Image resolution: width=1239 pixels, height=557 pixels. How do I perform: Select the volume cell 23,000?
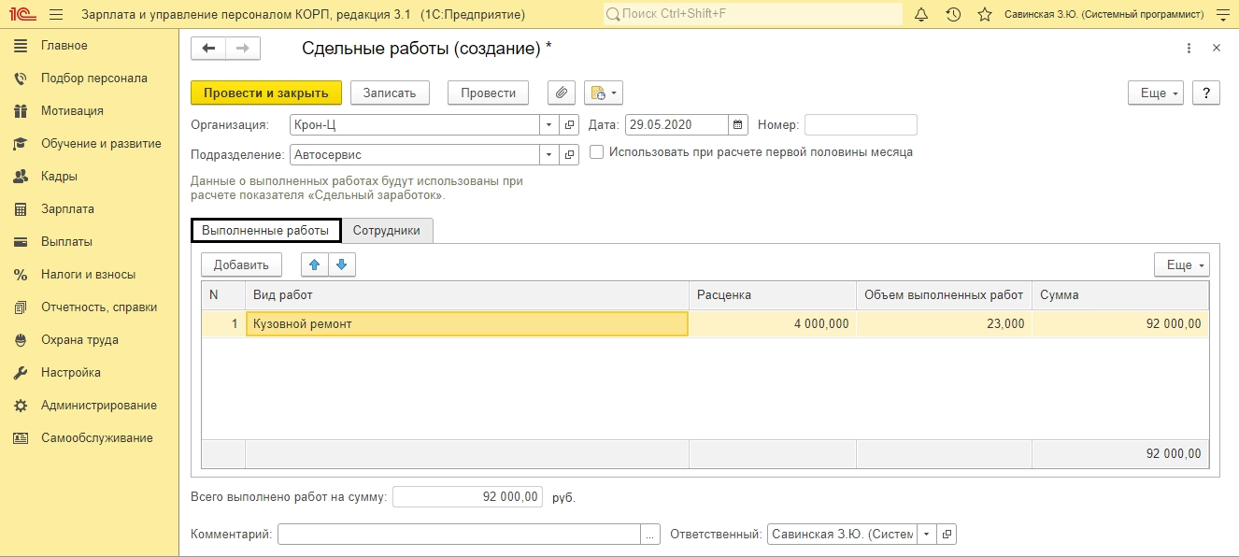coord(944,324)
